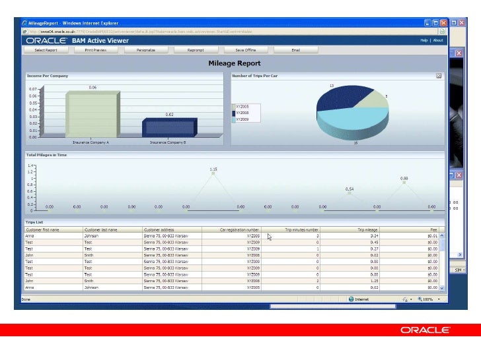Open the Select Report button
The height and width of the screenshot is (360, 481).
point(46,50)
